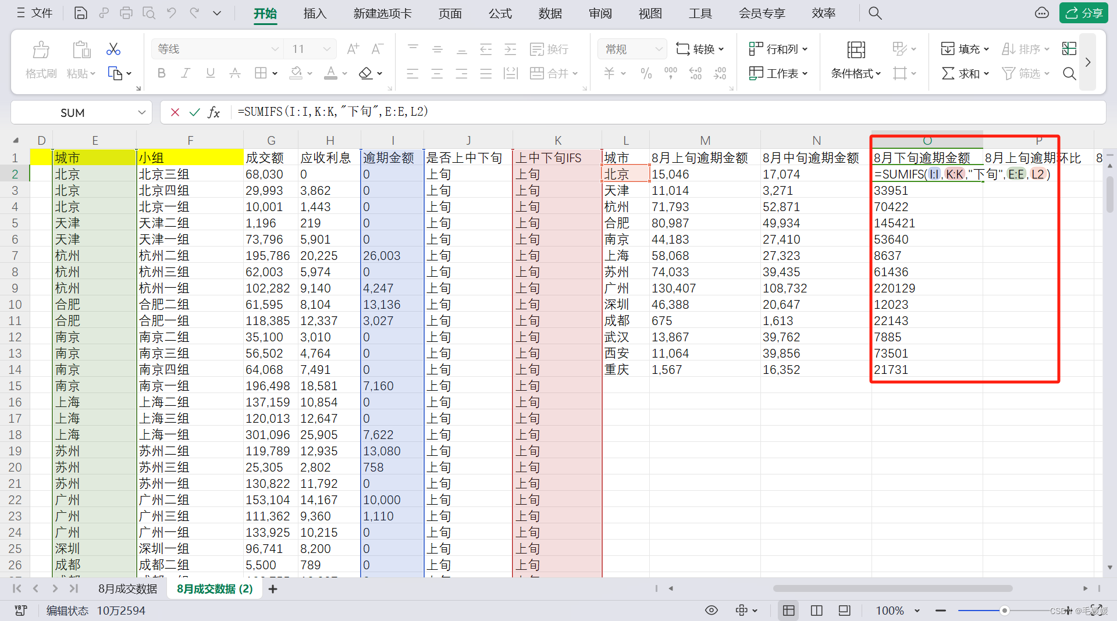This screenshot has height=621, width=1117.
Task: Click the chat assistant icon near Share
Action: pyautogui.click(x=1041, y=13)
